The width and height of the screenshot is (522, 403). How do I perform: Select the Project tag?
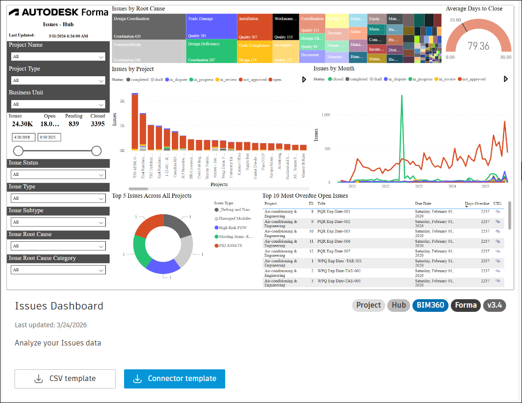tap(368, 305)
